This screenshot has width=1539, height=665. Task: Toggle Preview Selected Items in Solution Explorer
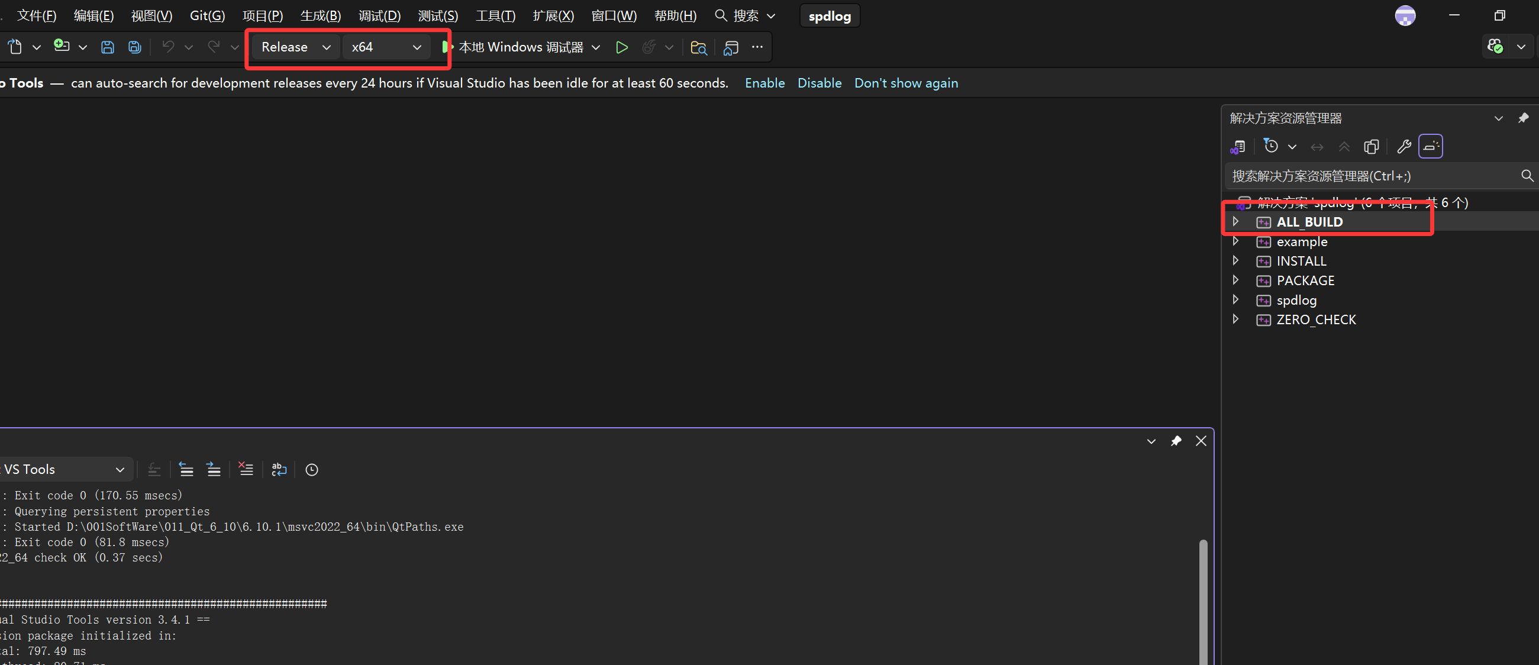click(x=1431, y=146)
